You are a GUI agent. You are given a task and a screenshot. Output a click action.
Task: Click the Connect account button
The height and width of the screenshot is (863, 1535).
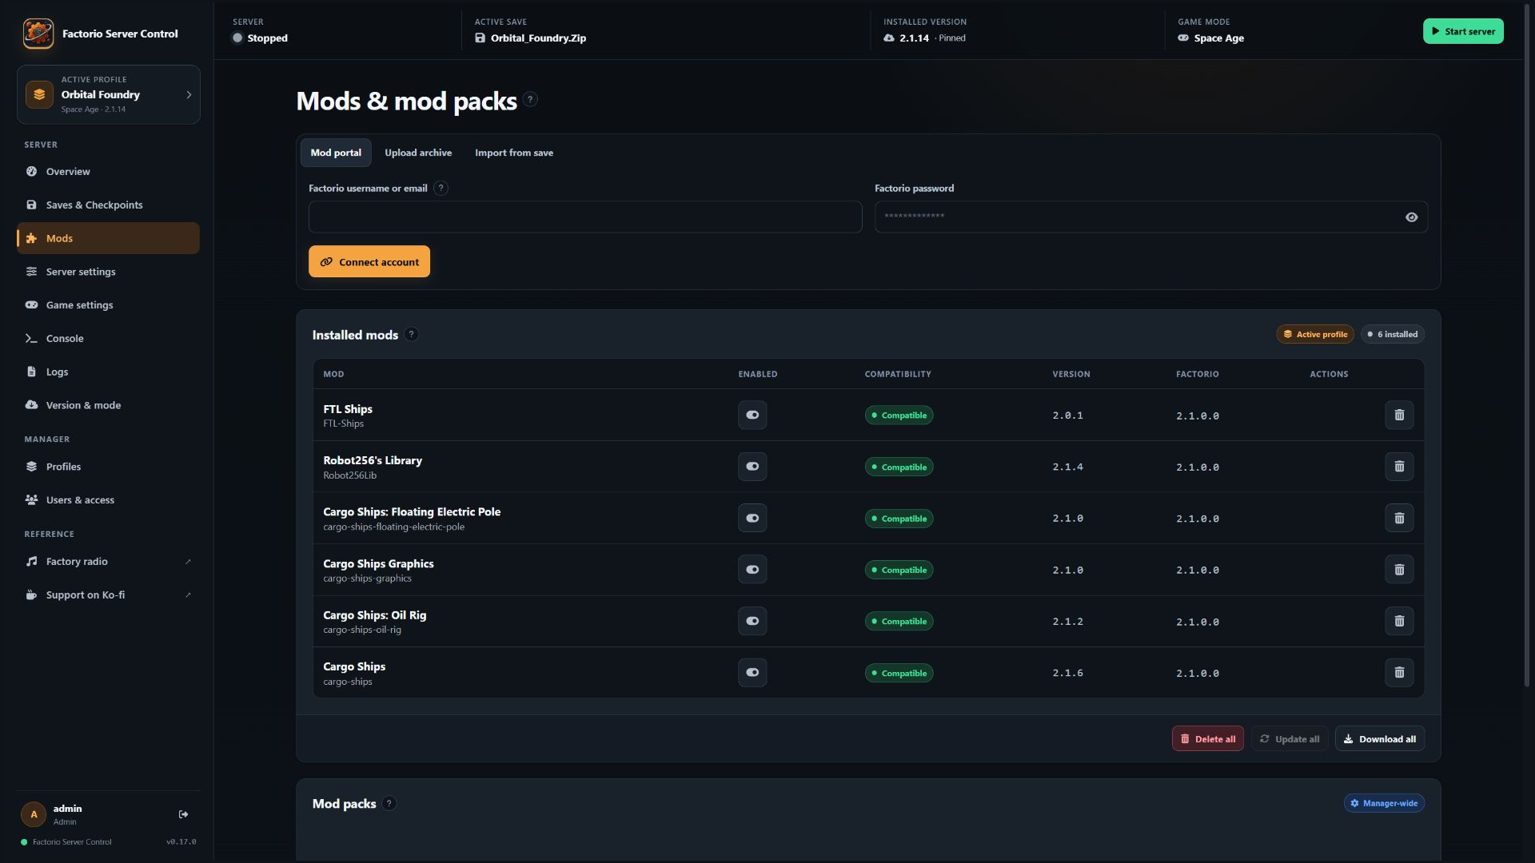[x=369, y=261]
